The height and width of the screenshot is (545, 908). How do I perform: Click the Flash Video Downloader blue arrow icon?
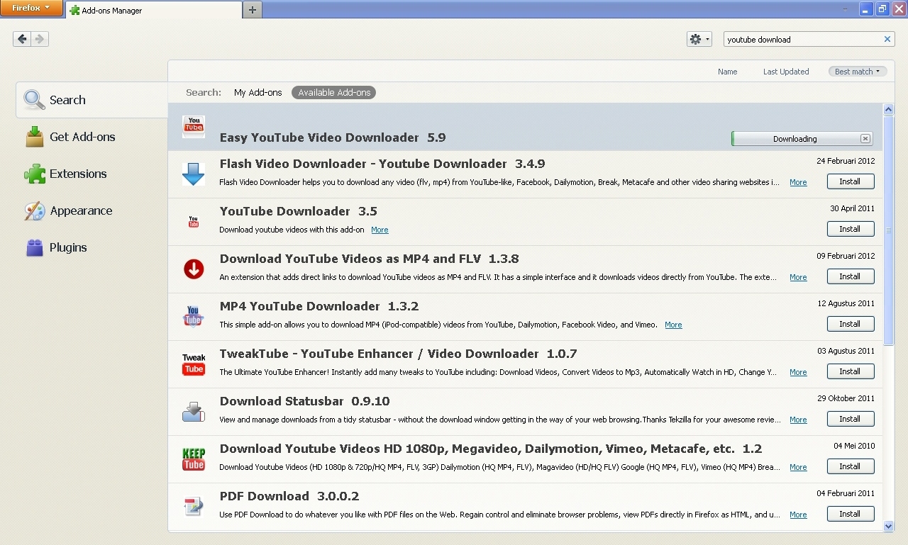194,174
